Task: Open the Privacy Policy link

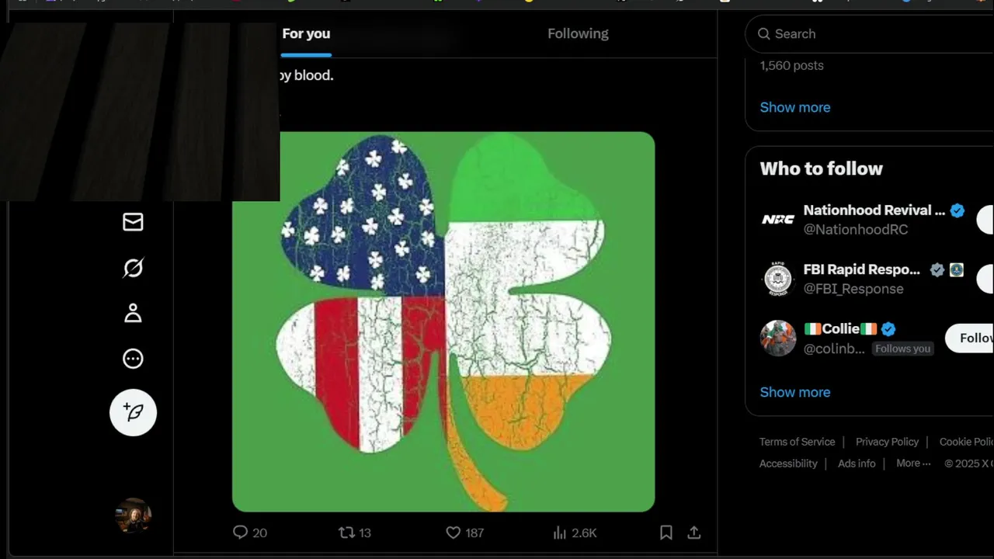Action: 887,442
